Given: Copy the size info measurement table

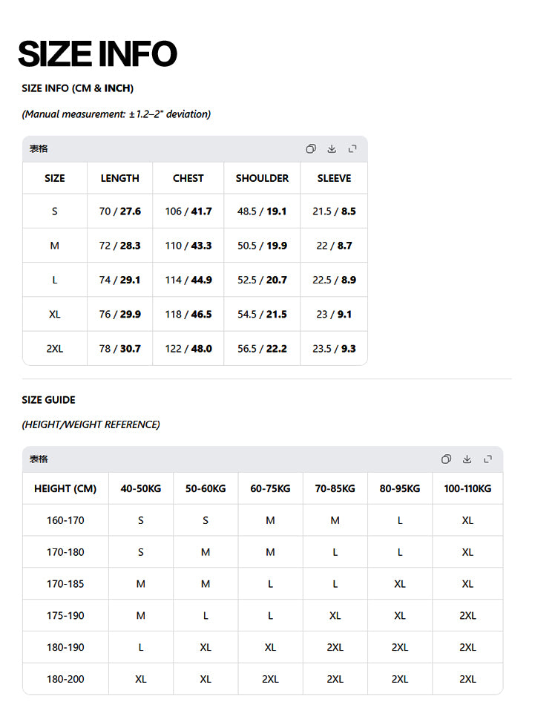Looking at the screenshot, I should 311,148.
